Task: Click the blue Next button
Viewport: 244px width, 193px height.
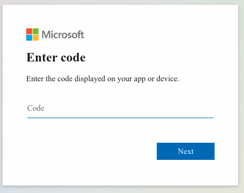Action: pyautogui.click(x=186, y=151)
